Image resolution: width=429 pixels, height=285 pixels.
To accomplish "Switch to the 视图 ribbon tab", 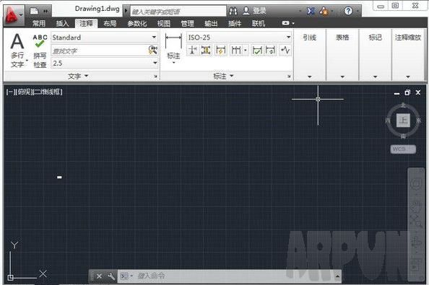I will (x=164, y=24).
